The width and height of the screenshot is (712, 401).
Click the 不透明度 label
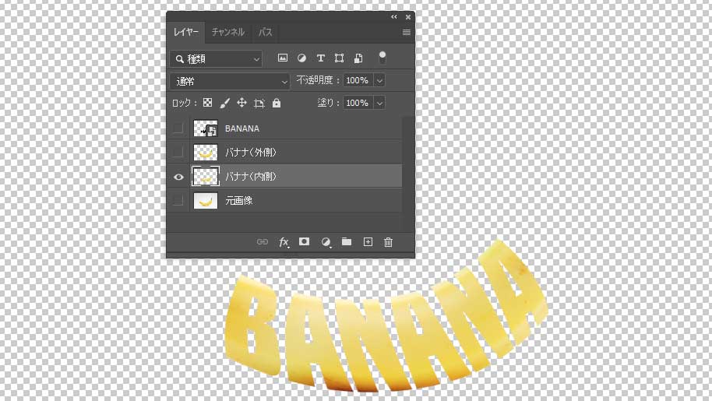314,80
